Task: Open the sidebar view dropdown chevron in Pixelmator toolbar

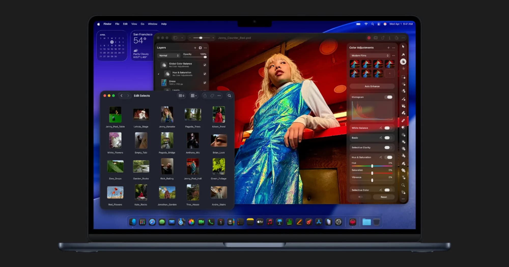Action: 182,38
